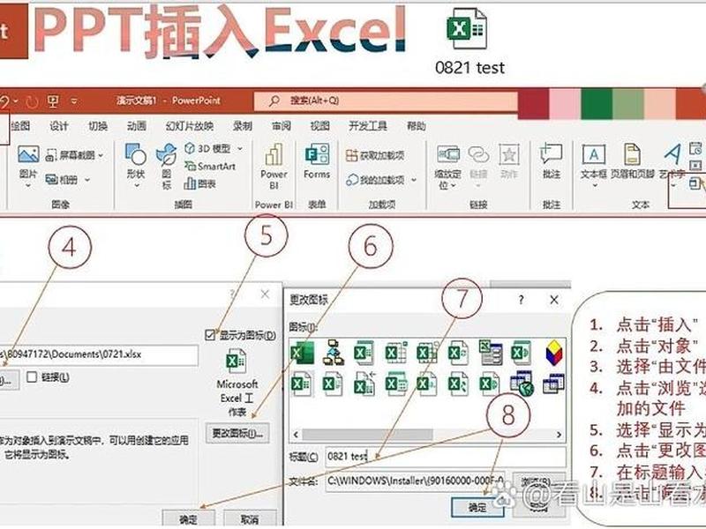
Task: Select calendar icon with green badge
Action: pos(522,384)
